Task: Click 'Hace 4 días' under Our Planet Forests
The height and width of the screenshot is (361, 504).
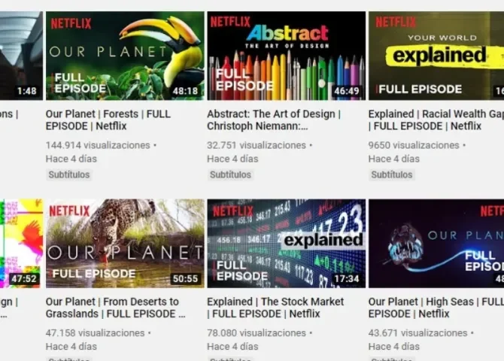Action: click(x=71, y=159)
